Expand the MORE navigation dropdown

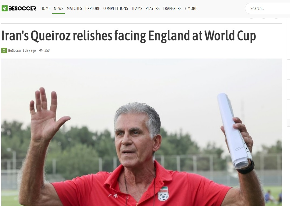pyautogui.click(x=192, y=9)
